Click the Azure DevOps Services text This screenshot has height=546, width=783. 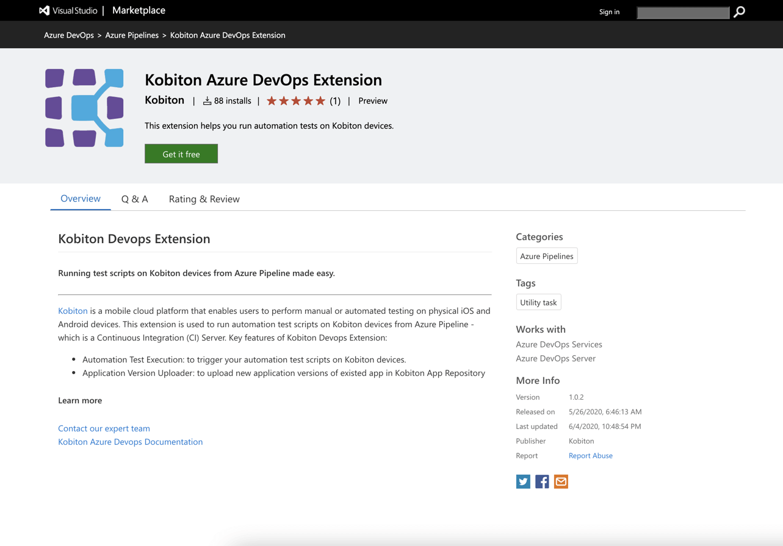coord(559,344)
